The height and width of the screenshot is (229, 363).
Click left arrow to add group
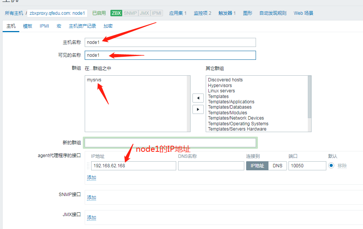click(198, 98)
